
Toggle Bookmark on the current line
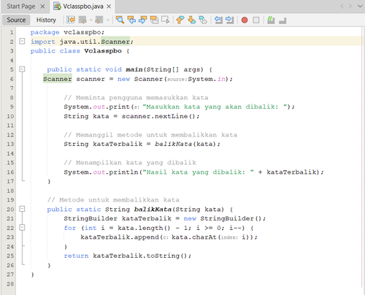click(x=203, y=20)
